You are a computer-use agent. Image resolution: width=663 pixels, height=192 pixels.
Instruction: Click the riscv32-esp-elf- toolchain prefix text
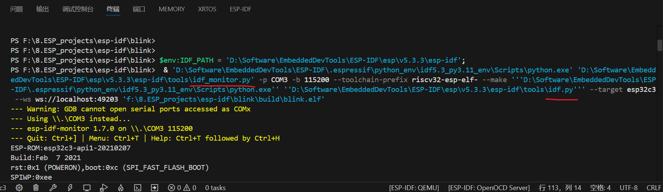coord(445,80)
